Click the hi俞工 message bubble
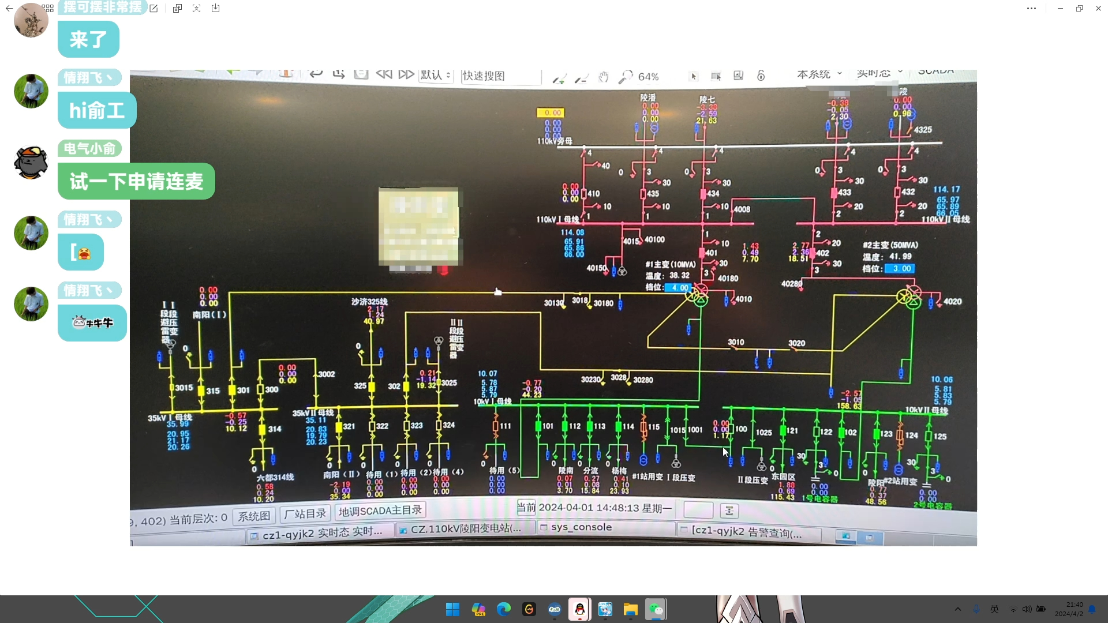Viewport: 1108px width, 623px height. (x=97, y=110)
